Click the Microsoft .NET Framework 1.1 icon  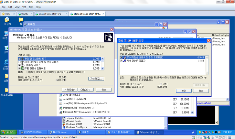(x=61, y=108)
